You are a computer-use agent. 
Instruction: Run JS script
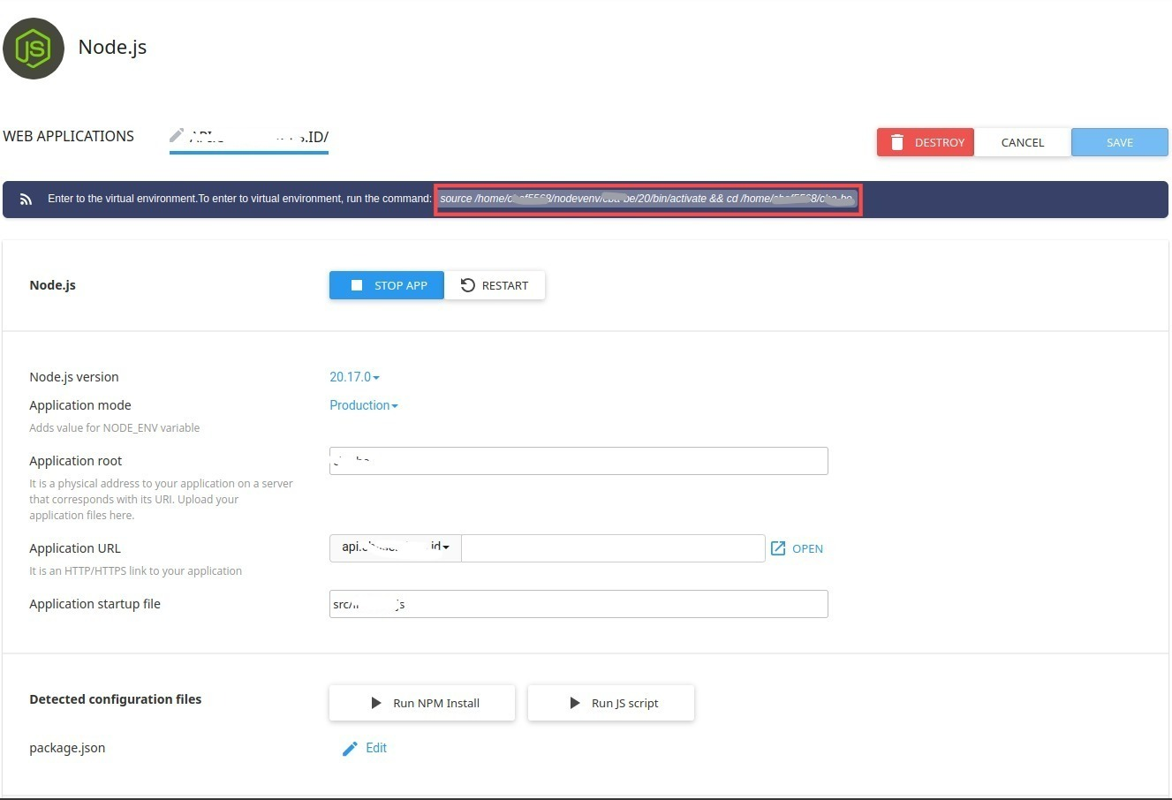click(x=611, y=703)
